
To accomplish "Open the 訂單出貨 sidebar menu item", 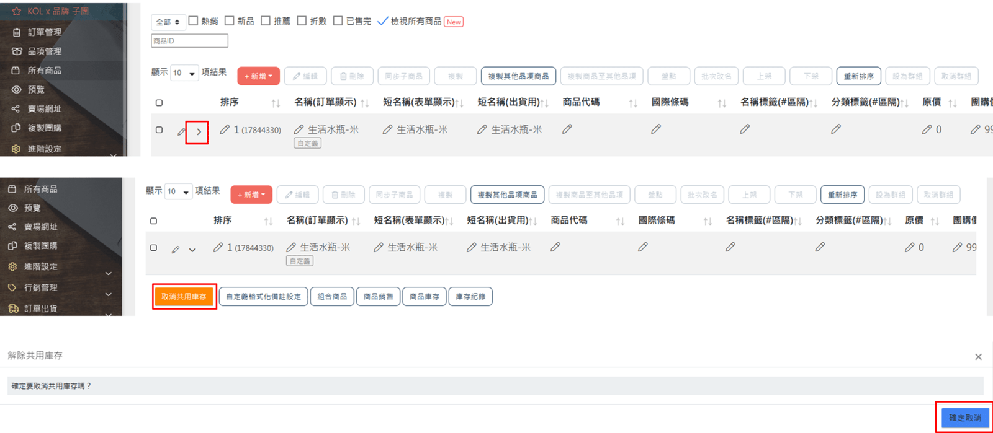I will click(40, 308).
